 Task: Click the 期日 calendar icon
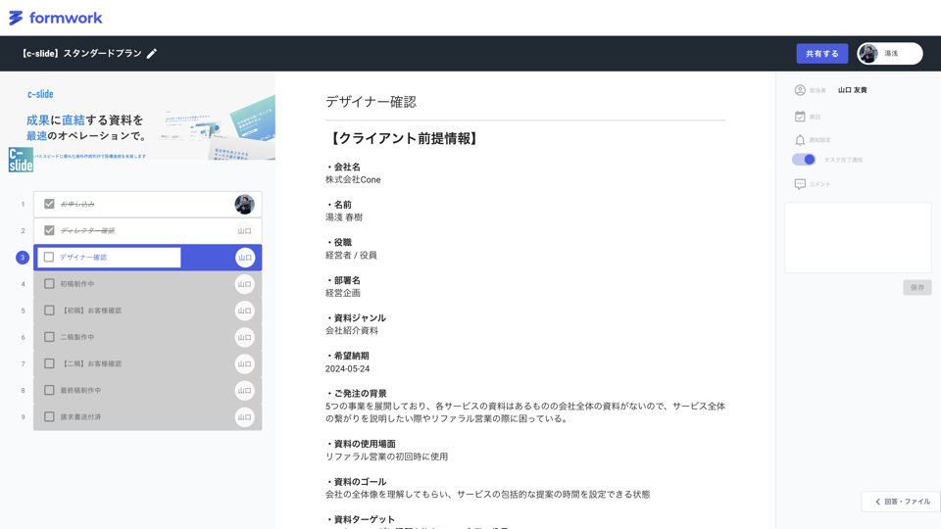[x=800, y=117]
